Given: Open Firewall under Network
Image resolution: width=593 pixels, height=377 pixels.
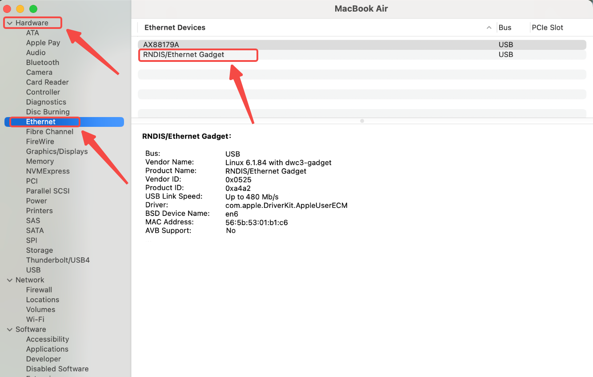Looking at the screenshot, I should (x=39, y=290).
